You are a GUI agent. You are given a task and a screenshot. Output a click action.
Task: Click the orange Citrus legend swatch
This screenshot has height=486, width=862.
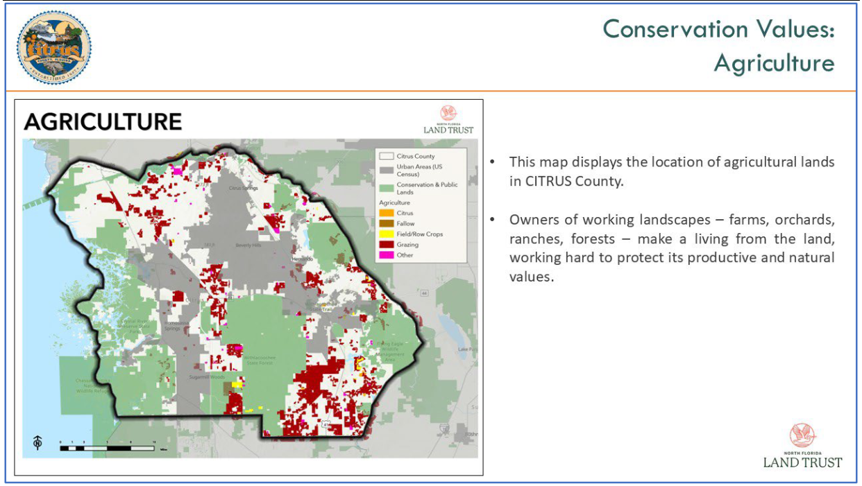pyautogui.click(x=387, y=214)
